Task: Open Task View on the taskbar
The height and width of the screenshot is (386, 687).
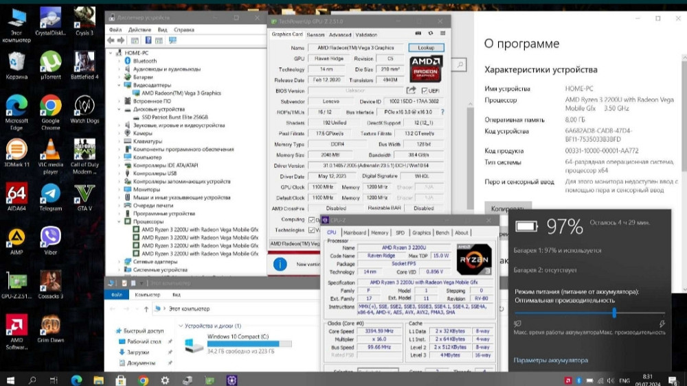Action: [x=54, y=381]
